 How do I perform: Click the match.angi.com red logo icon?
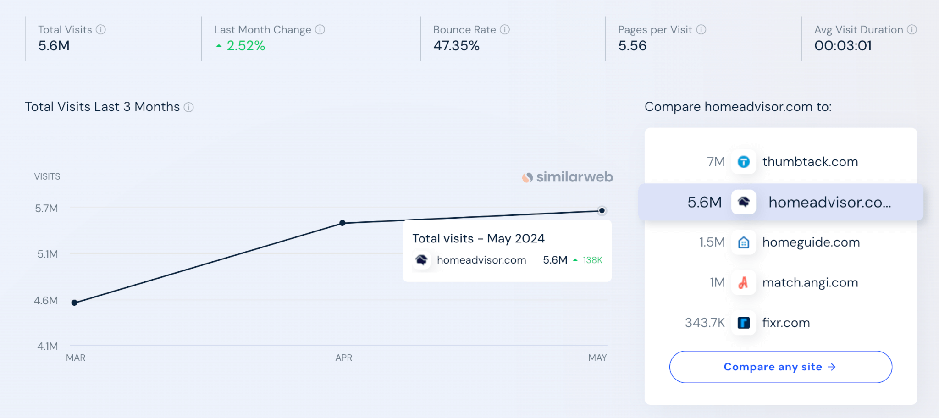743,283
